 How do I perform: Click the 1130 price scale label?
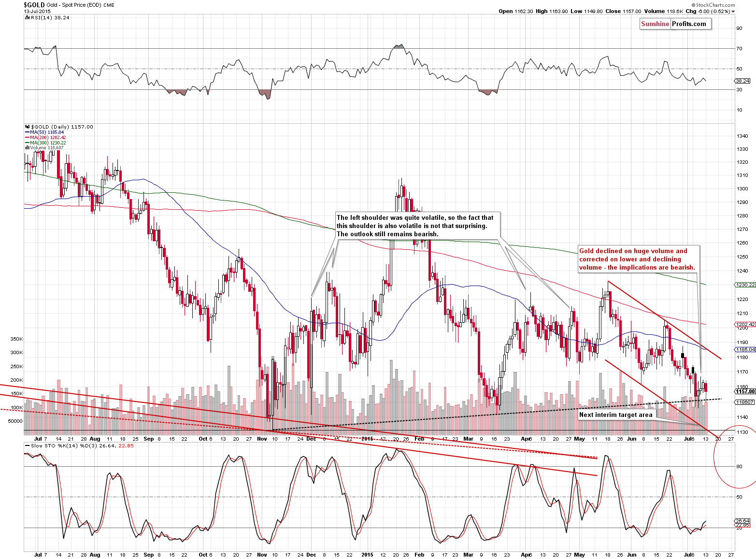pyautogui.click(x=742, y=432)
